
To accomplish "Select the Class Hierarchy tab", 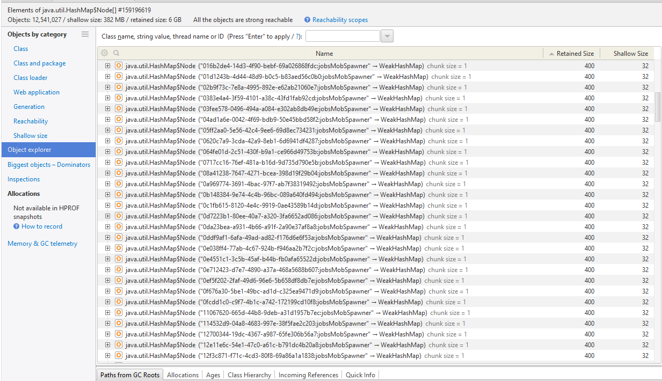I will tap(249, 375).
